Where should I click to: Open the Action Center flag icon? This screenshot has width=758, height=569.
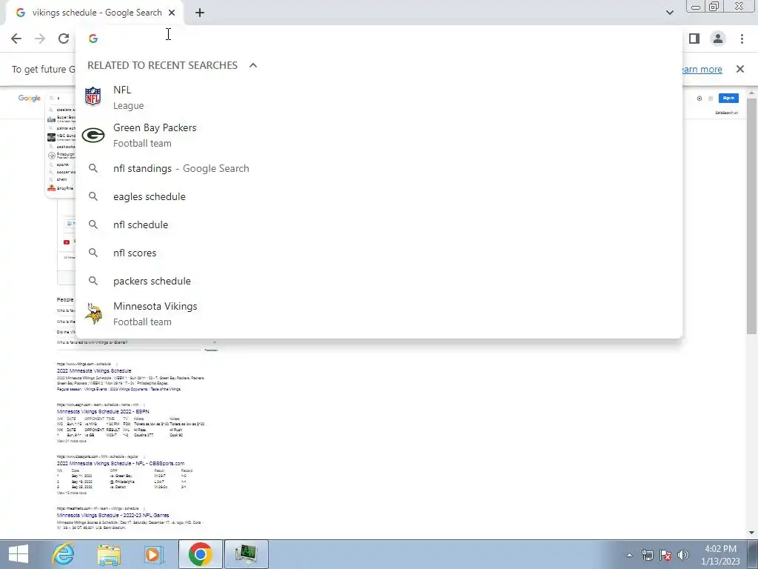pos(665,555)
